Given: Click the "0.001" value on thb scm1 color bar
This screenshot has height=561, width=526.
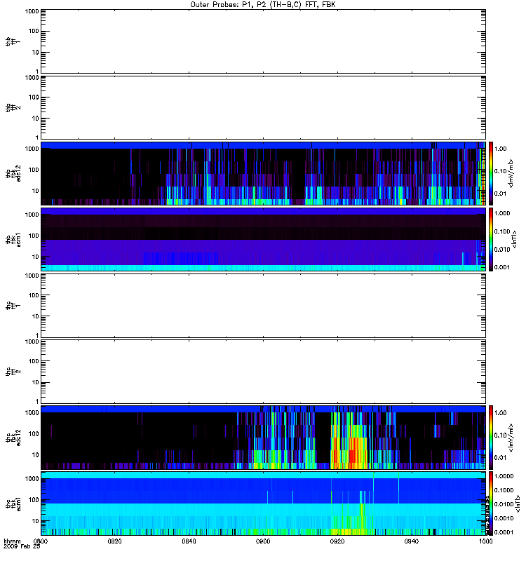Looking at the screenshot, I should tap(502, 267).
